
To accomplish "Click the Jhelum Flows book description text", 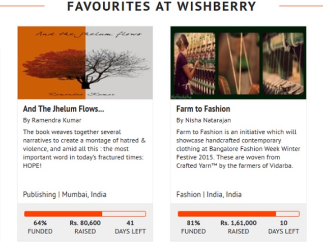I will pyautogui.click(x=84, y=149).
